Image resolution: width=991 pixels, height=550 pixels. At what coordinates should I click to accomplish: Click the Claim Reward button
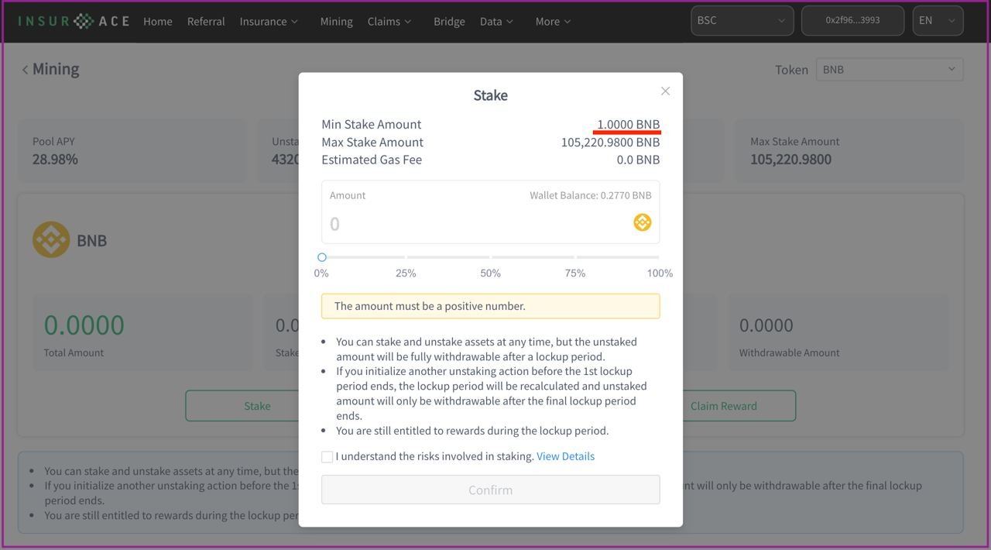(x=724, y=406)
